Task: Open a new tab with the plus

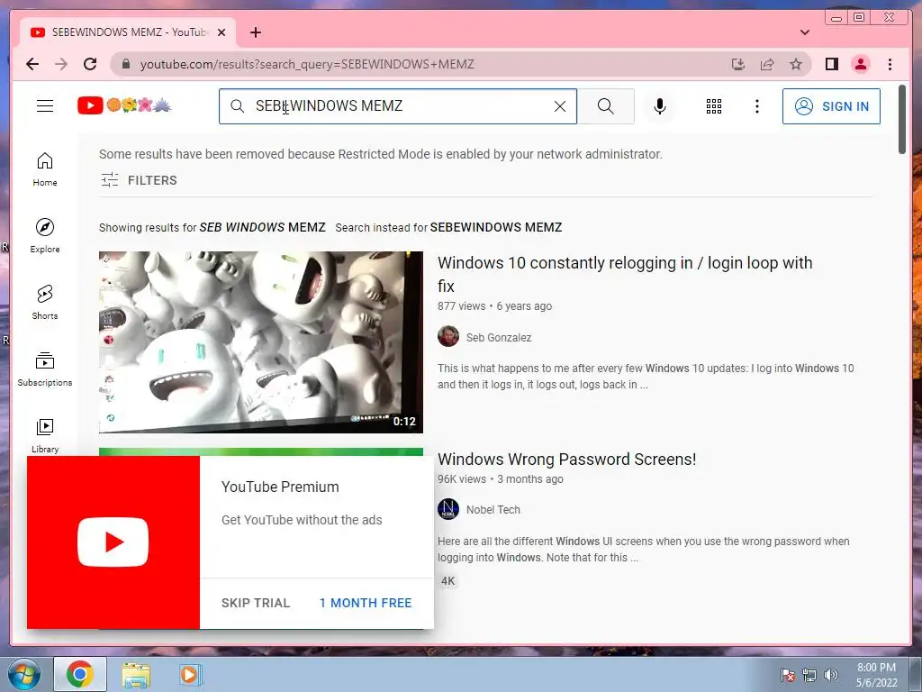Action: [255, 32]
